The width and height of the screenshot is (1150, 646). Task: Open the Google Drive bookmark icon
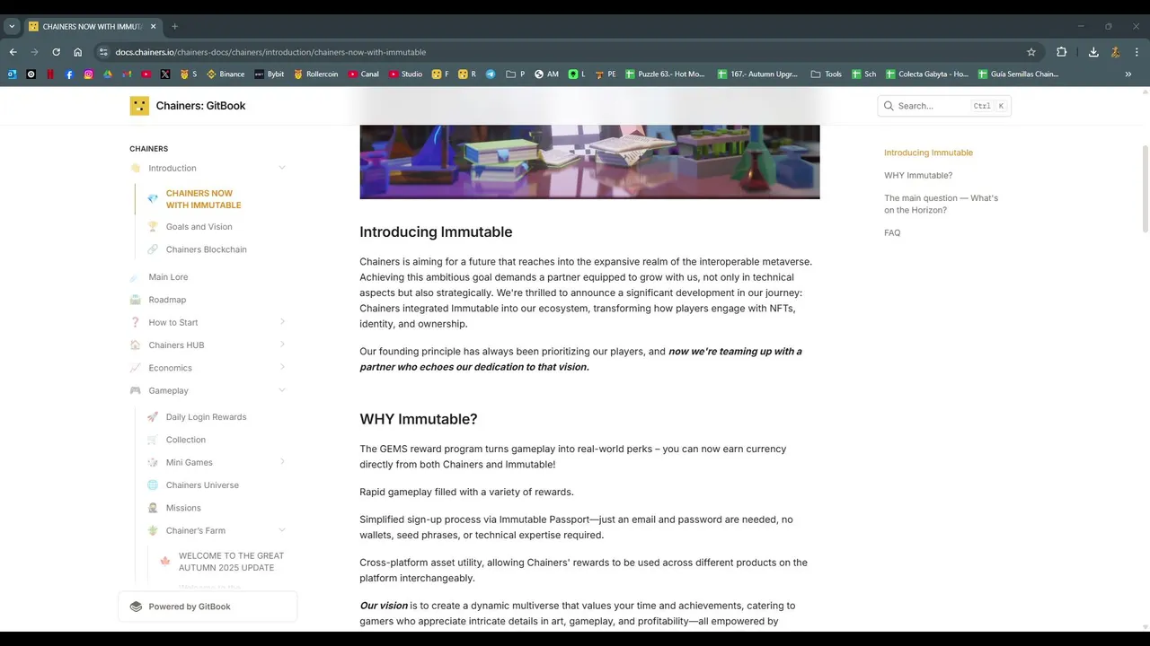point(108,74)
